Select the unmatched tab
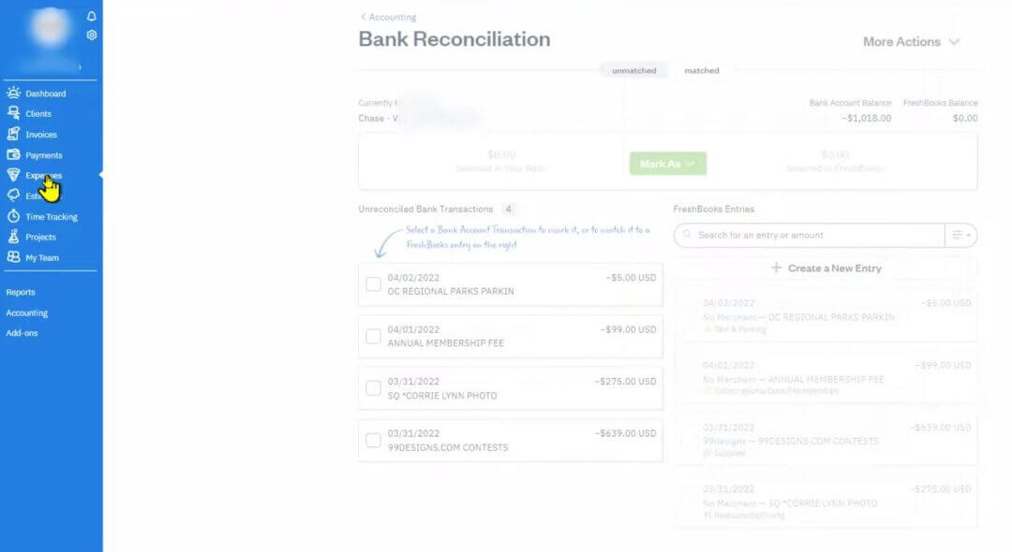The width and height of the screenshot is (1012, 552). tap(633, 69)
